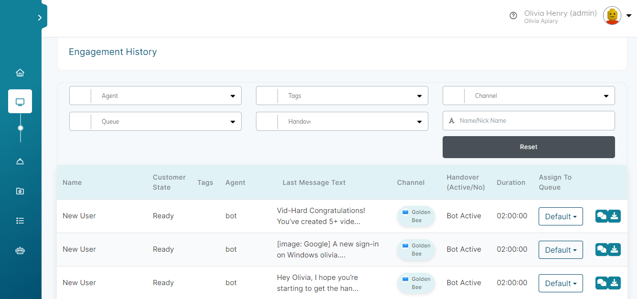This screenshot has width=637, height=299.
Task: Click inside the Name/Nick Name search field
Action: pyautogui.click(x=529, y=120)
